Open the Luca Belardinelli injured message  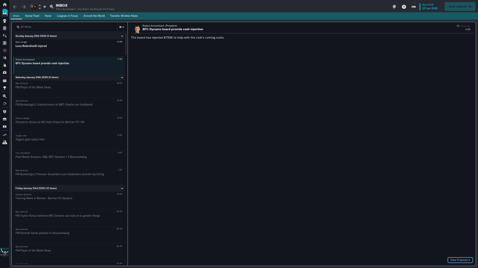(x=65, y=46)
